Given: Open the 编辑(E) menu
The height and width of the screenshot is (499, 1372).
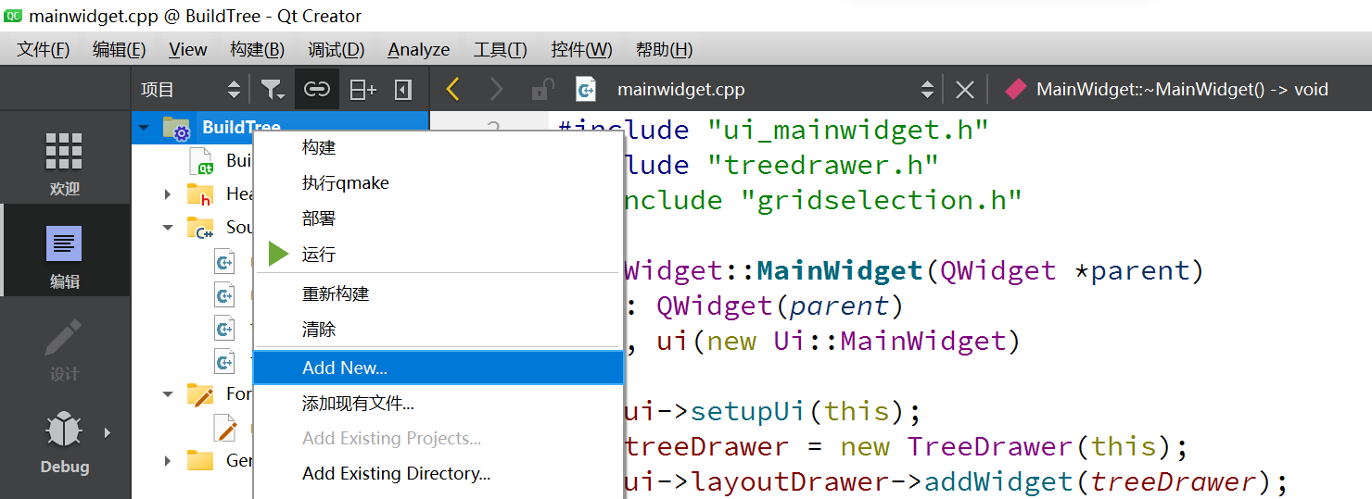Looking at the screenshot, I should tap(119, 49).
